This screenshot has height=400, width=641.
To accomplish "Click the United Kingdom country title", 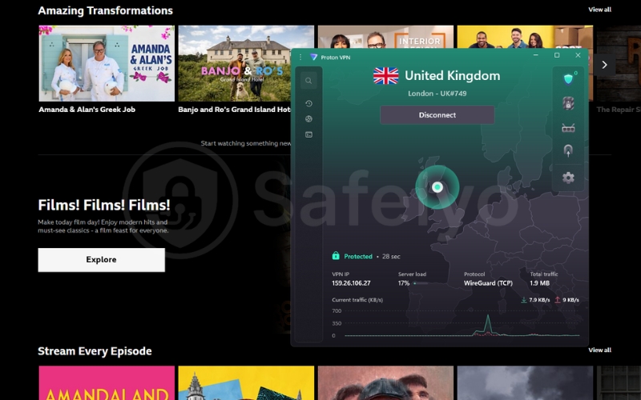I will click(x=453, y=75).
